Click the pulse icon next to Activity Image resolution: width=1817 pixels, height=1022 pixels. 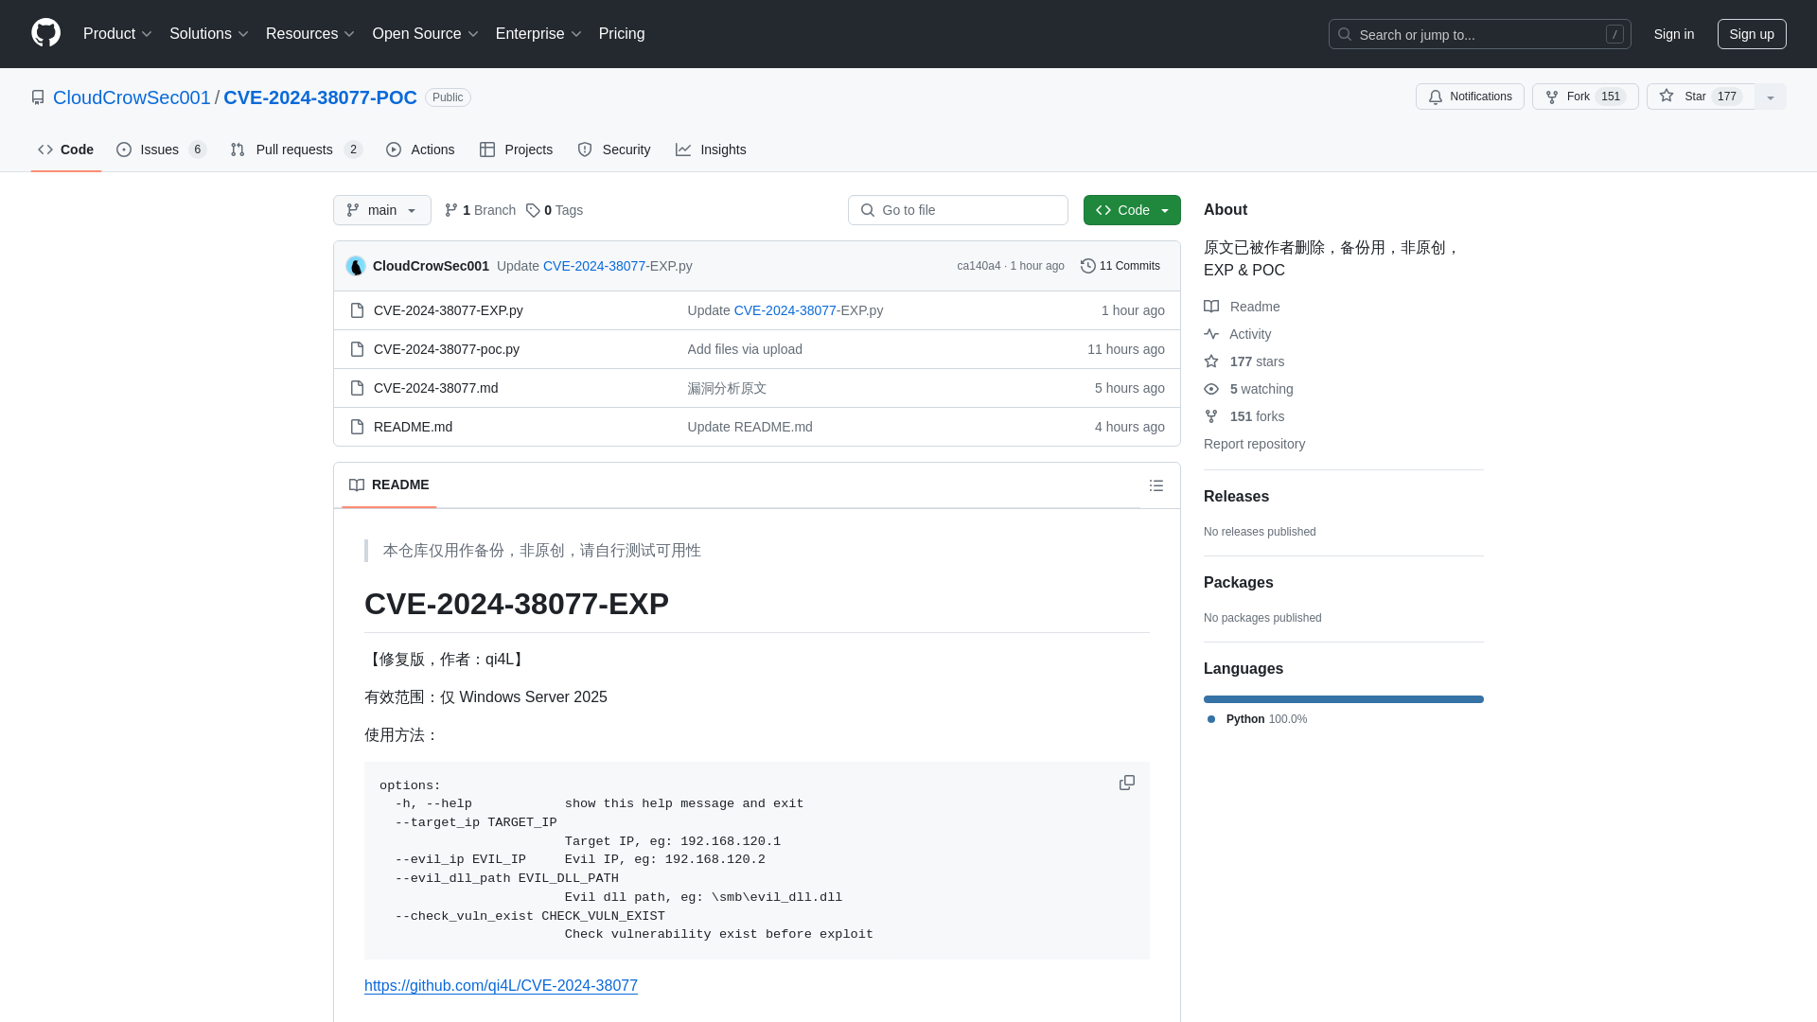point(1211,334)
